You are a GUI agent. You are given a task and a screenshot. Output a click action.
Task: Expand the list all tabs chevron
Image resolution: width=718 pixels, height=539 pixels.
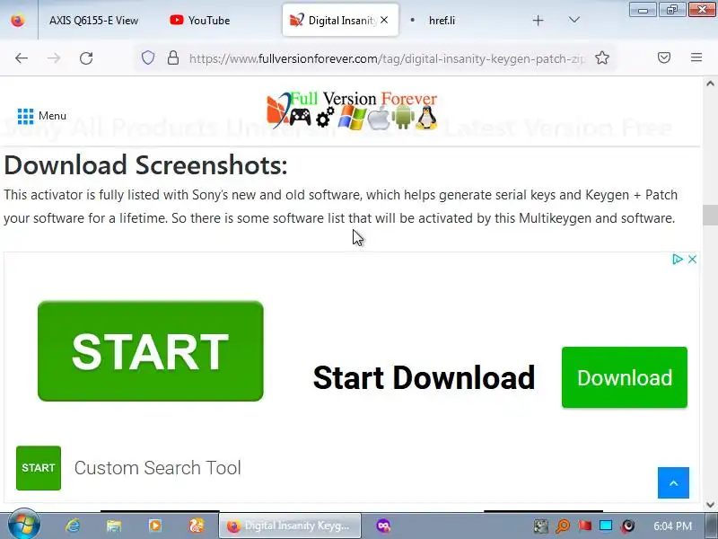574,20
